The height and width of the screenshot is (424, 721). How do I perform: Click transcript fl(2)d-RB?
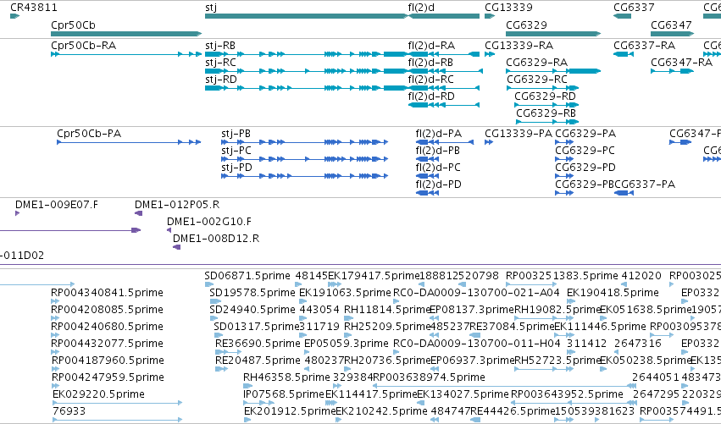[445, 71]
